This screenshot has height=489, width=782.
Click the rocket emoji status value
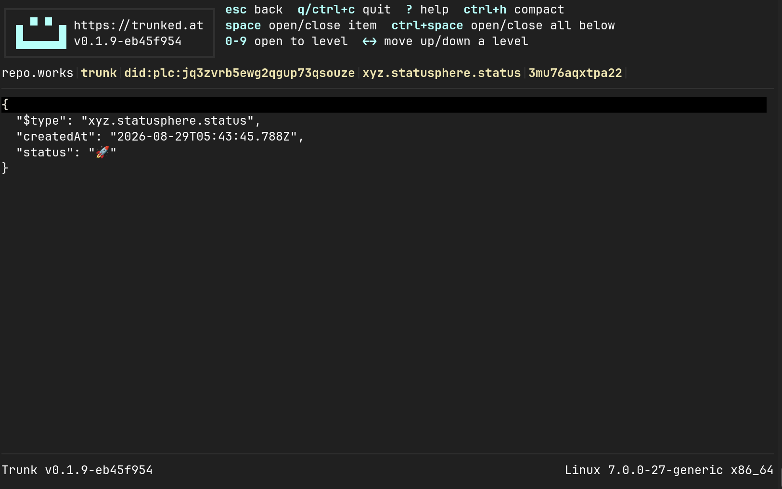pyautogui.click(x=103, y=153)
